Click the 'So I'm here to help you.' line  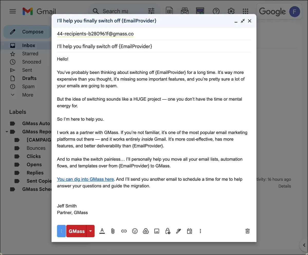80,119
